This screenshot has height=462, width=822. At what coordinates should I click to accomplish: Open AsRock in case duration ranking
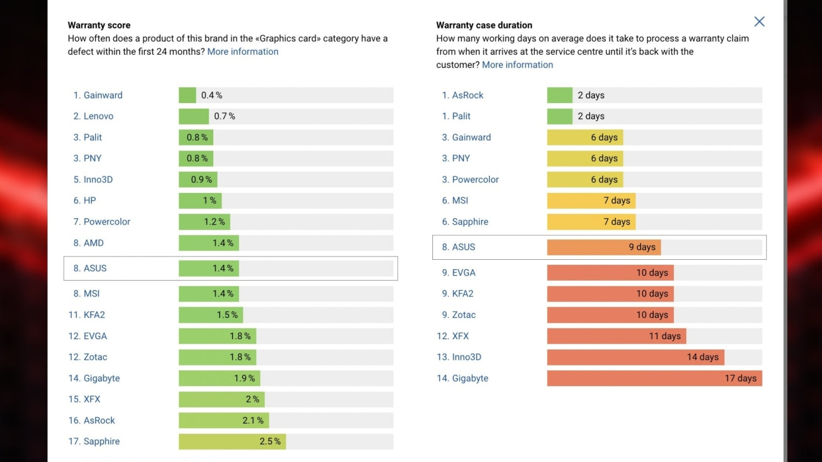(467, 95)
